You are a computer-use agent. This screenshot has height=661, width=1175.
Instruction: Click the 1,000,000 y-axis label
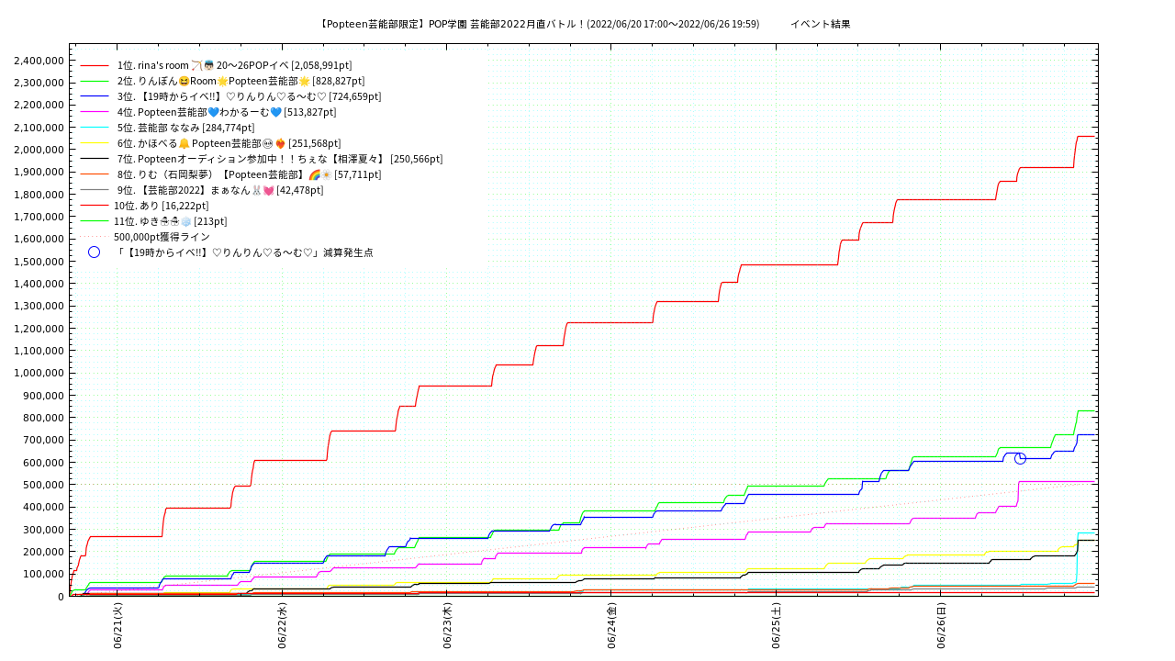(x=39, y=373)
